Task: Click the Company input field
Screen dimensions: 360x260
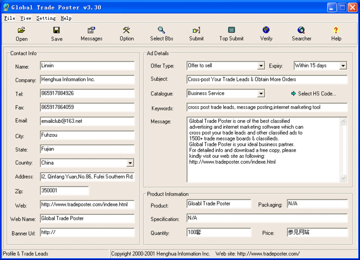Action: tap(87, 80)
